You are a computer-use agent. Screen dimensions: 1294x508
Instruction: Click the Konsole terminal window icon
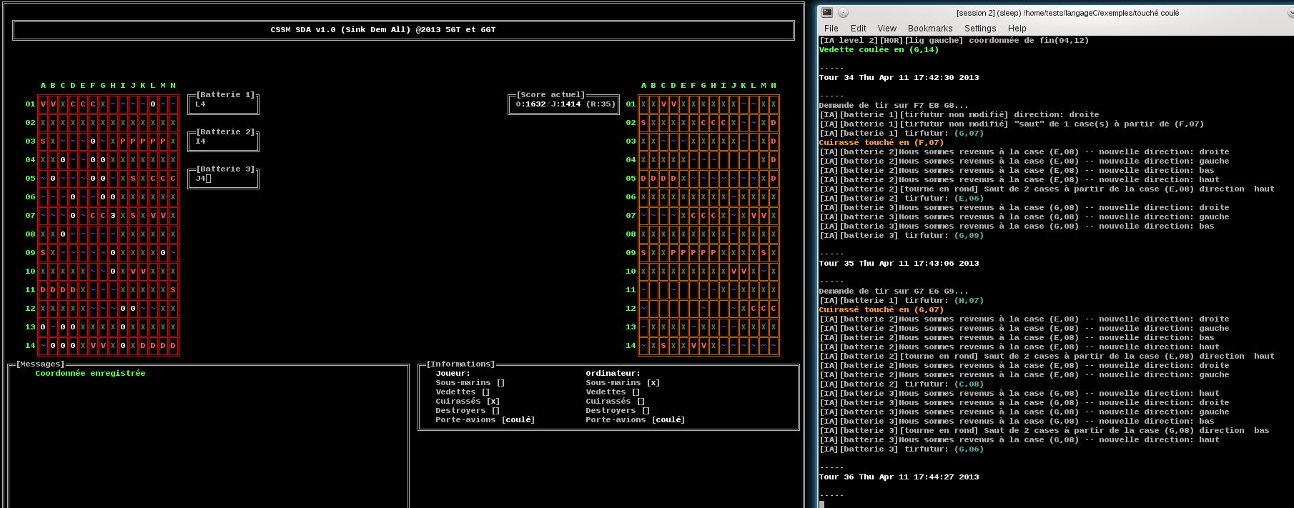[x=827, y=12]
